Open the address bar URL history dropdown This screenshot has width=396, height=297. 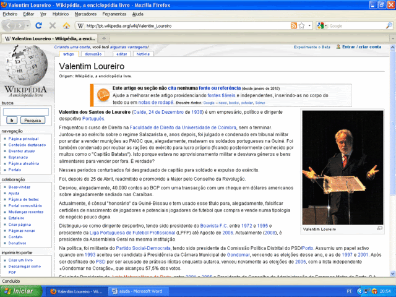tap(309, 25)
